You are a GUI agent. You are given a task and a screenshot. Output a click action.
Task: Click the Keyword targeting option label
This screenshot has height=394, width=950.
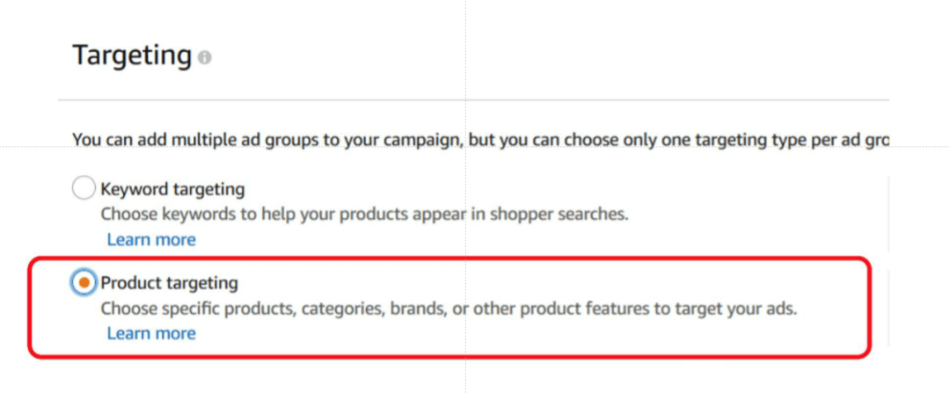(172, 188)
